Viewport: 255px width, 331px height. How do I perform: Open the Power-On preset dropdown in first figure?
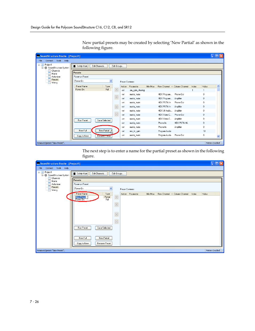point(111,81)
